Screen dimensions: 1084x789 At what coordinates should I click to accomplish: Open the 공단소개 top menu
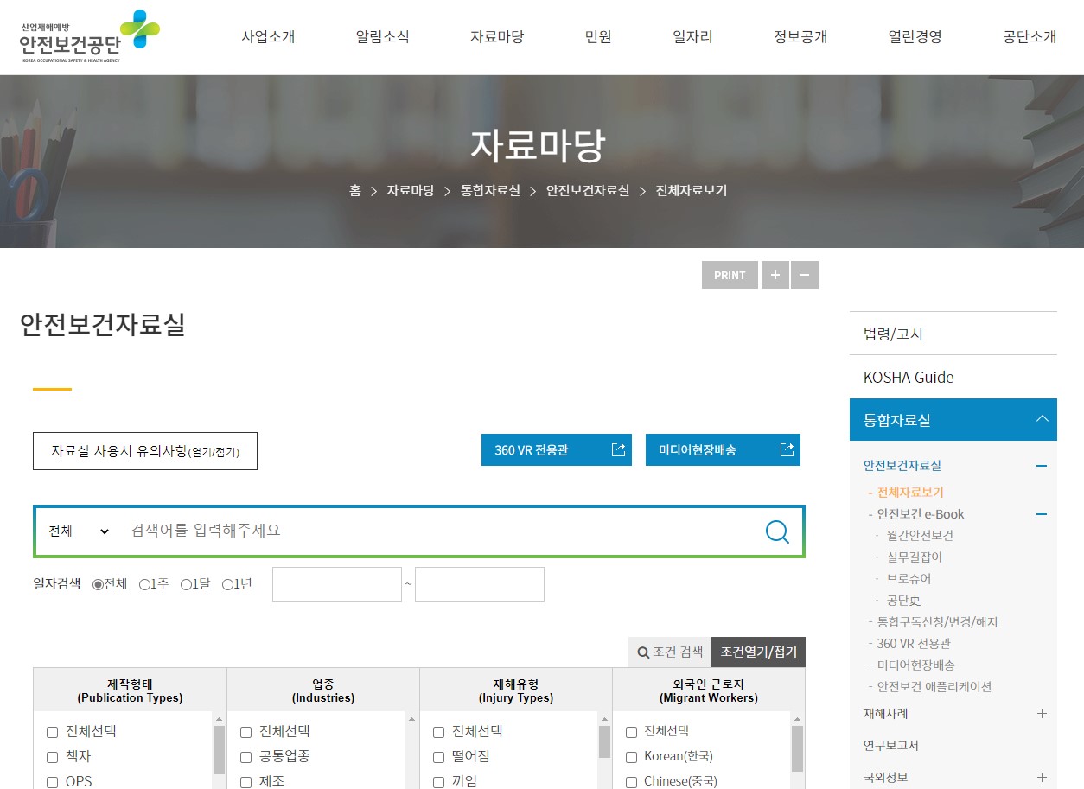(1030, 36)
